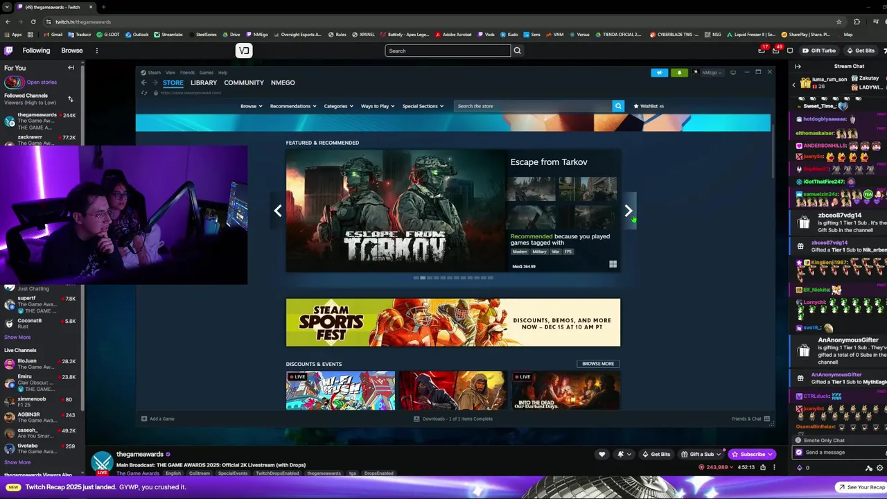Screen dimensions: 887x499
Task: Switch to Steam LIBRARY tab
Action: 204,82
